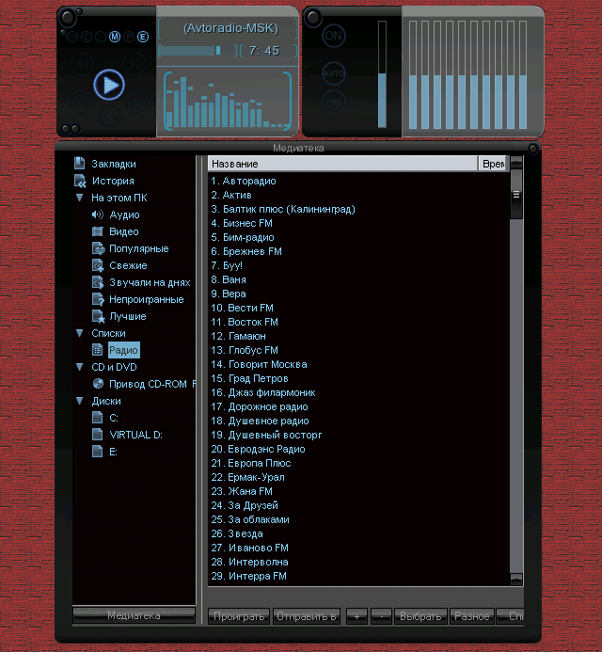Adjust the first equalizer band slider

click(x=413, y=75)
